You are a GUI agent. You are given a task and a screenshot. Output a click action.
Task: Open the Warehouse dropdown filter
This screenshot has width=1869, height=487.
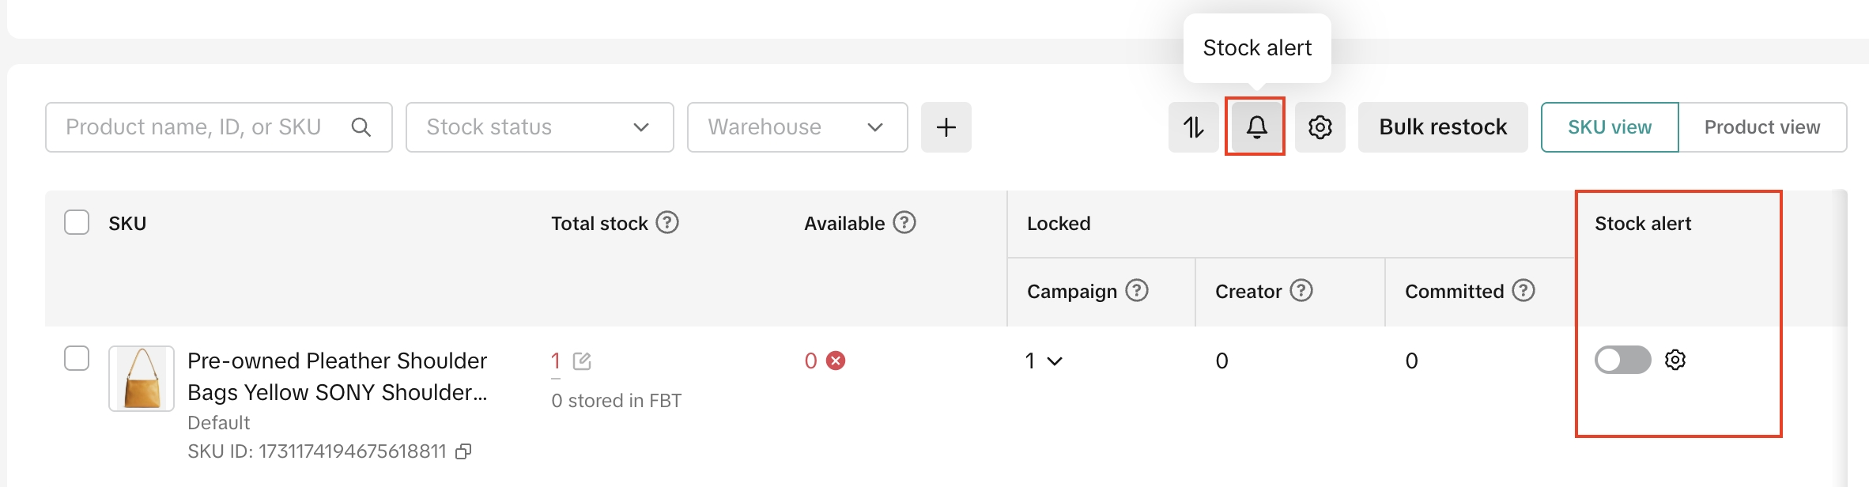(x=797, y=126)
